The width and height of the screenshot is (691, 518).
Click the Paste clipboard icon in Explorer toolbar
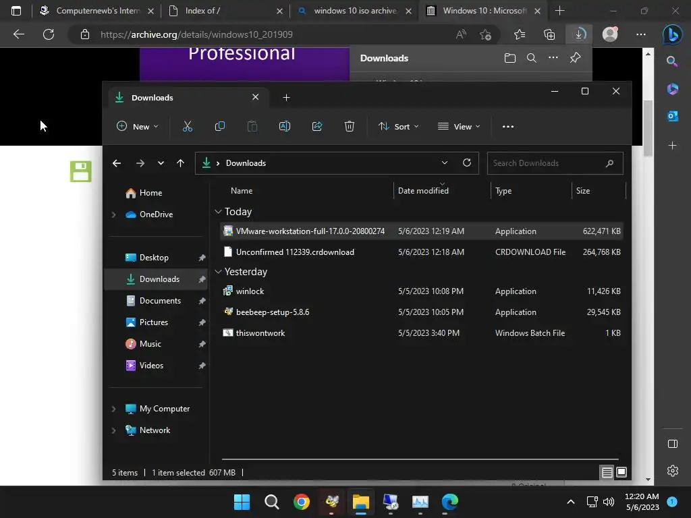(x=252, y=126)
